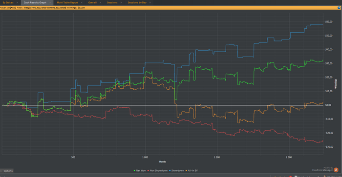The width and height of the screenshot is (342, 177).
Task: Switch to the Sessions tab
Action: [112, 2]
